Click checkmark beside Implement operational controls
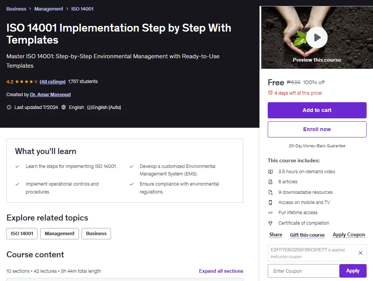 pos(17,184)
